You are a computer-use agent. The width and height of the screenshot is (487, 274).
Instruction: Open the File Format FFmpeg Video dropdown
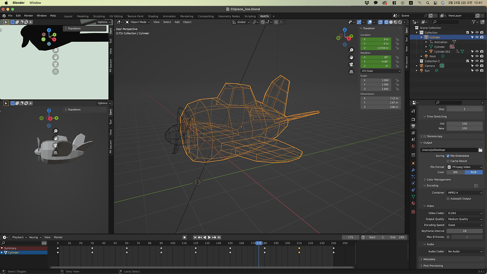pyautogui.click(x=465, y=167)
